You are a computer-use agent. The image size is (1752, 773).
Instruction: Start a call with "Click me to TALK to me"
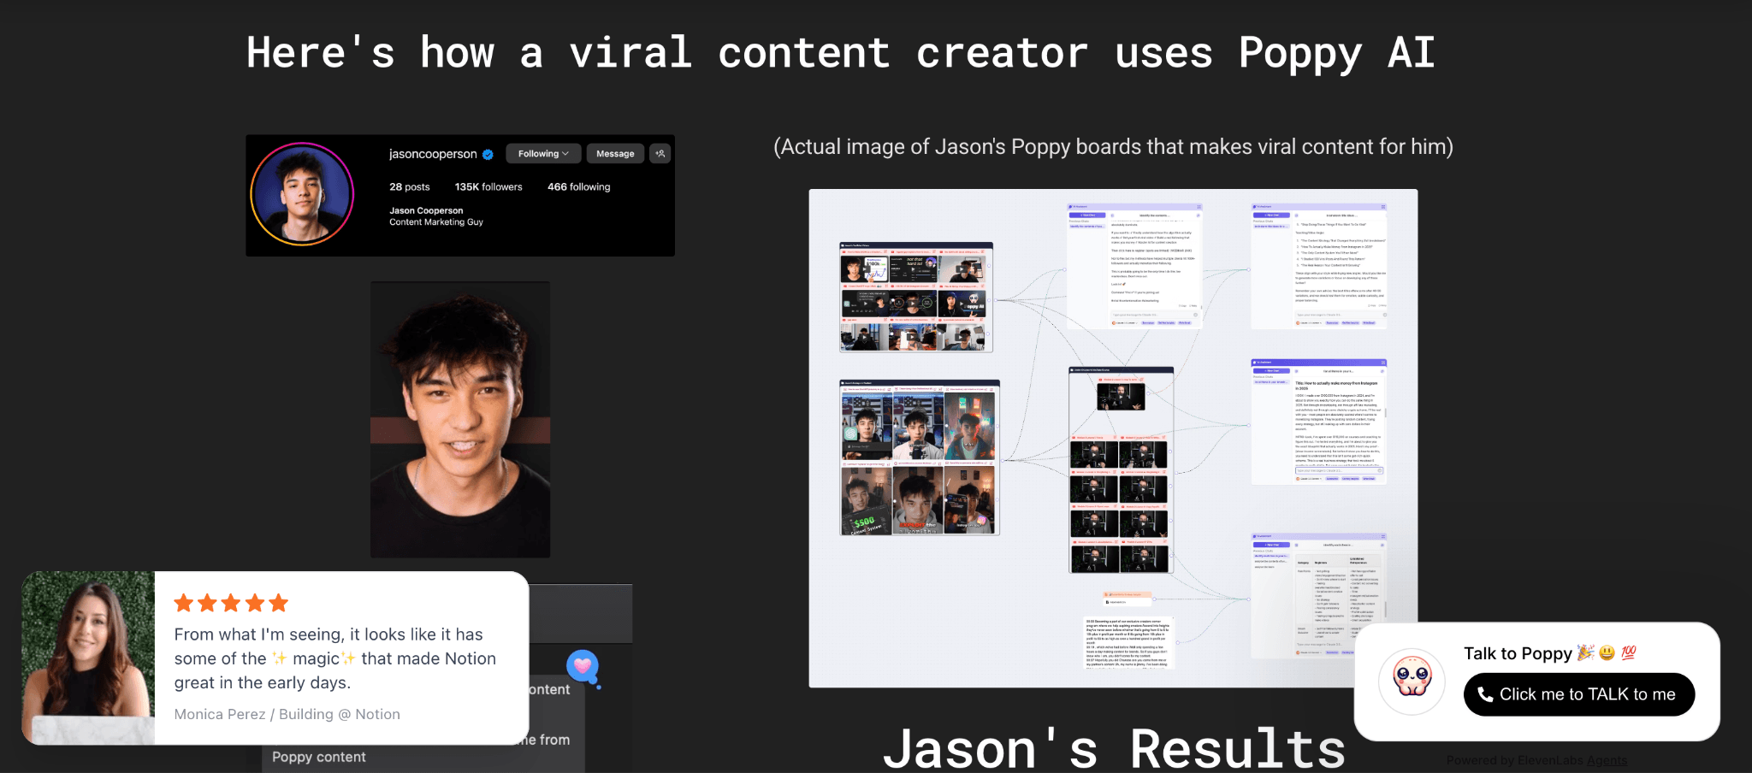pos(1579,694)
